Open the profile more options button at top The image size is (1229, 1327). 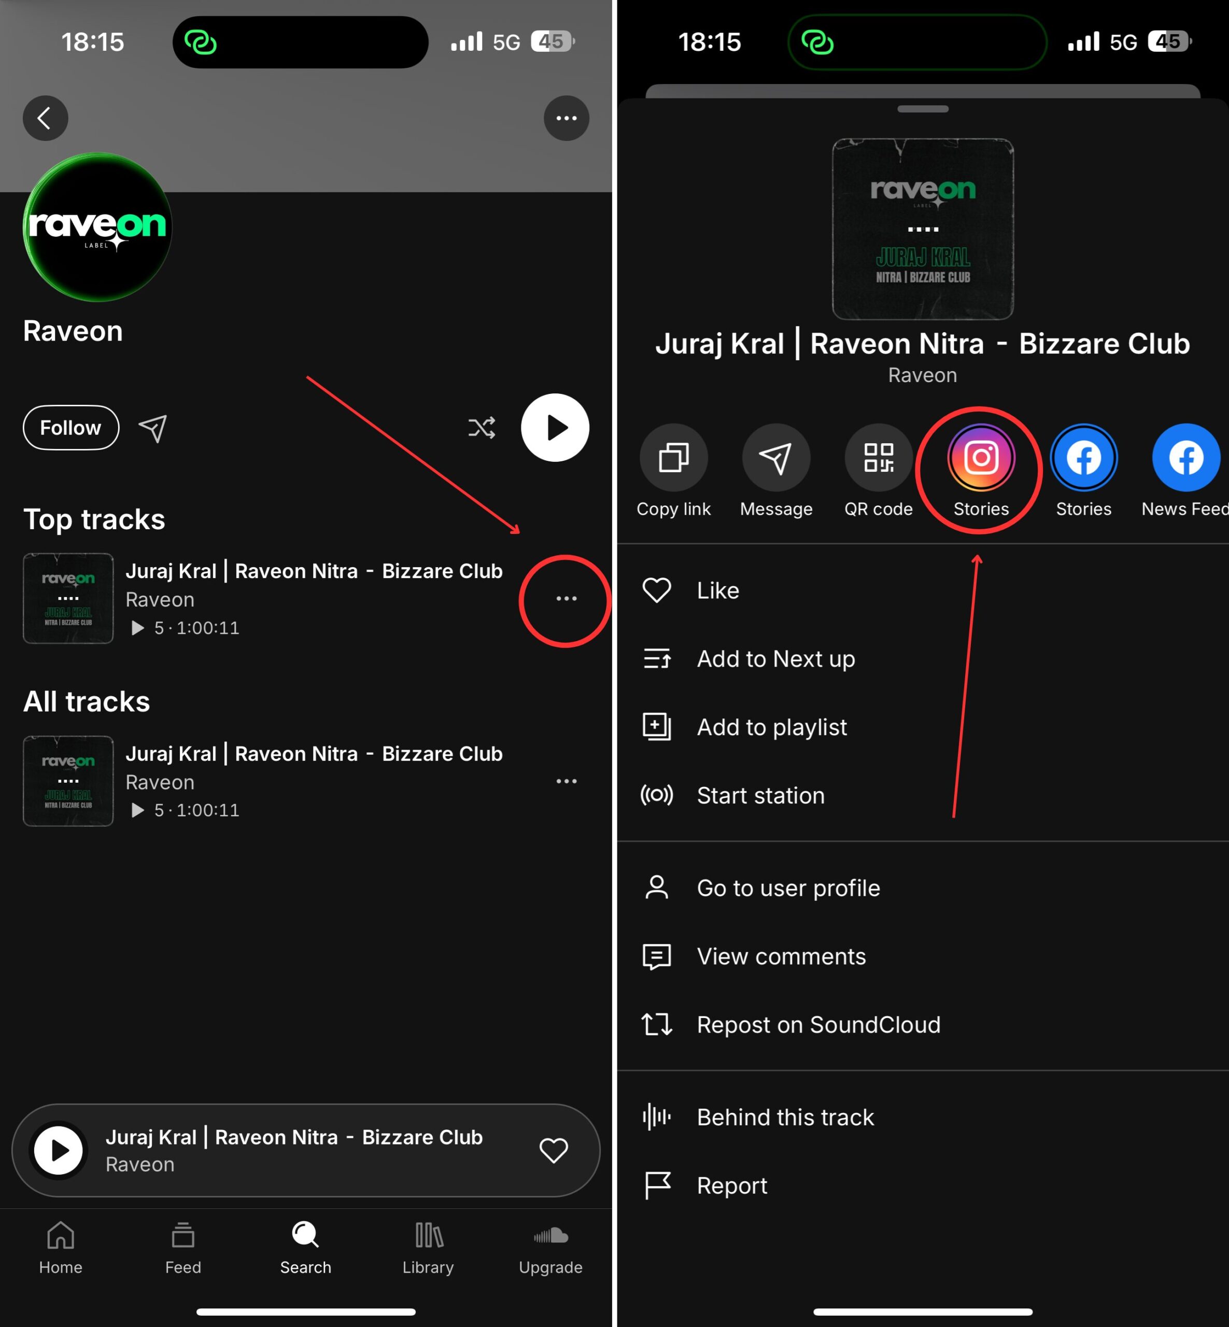pos(566,118)
